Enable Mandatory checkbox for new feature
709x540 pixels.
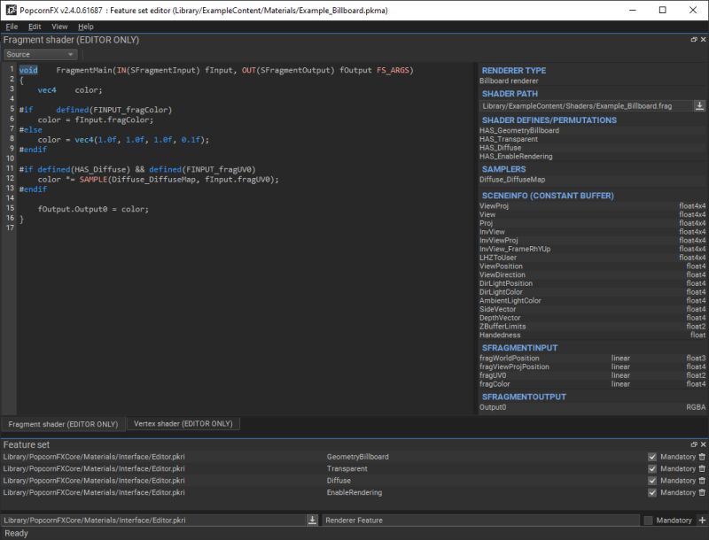(x=648, y=521)
